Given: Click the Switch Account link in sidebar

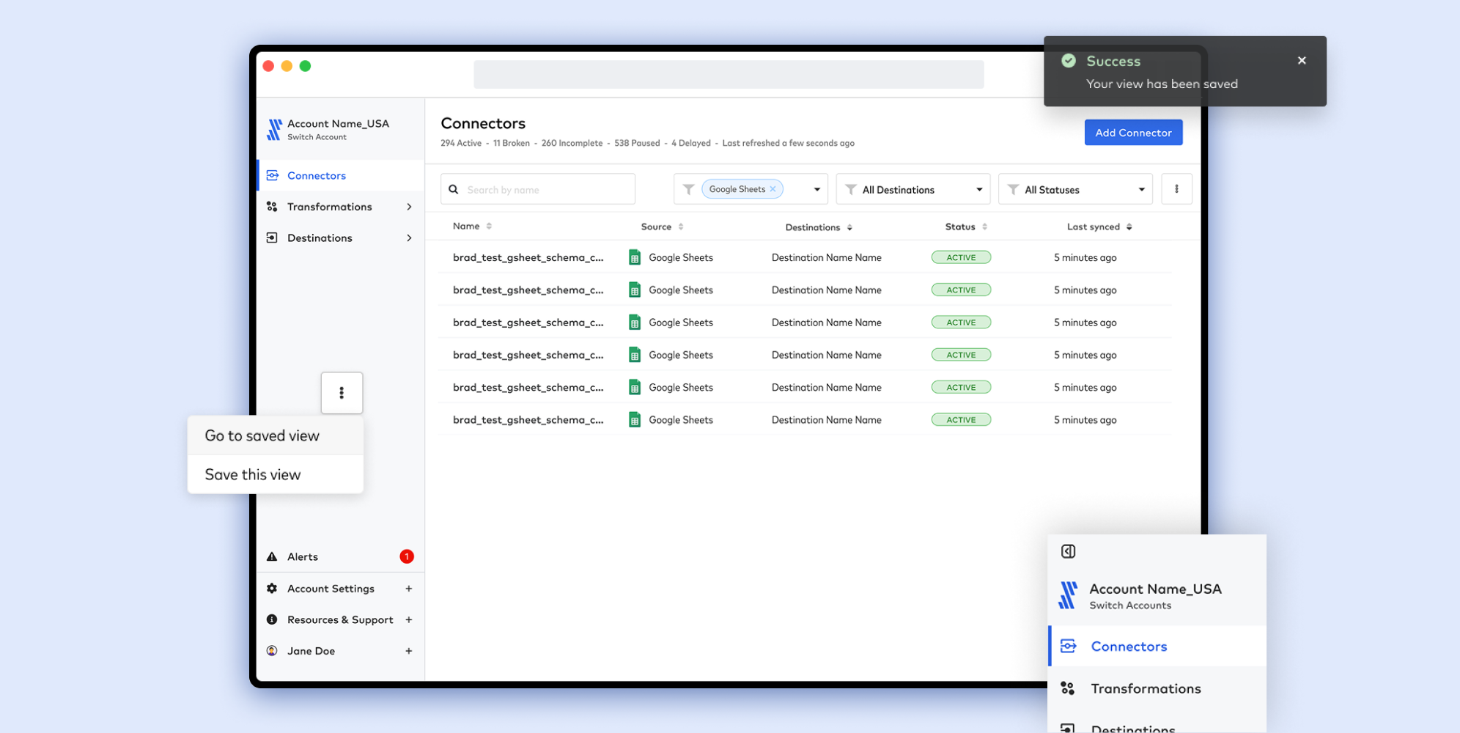Looking at the screenshot, I should (x=317, y=137).
